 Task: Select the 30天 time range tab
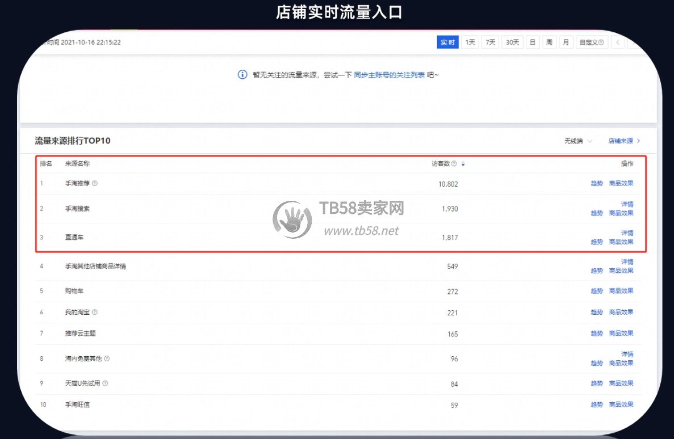(512, 42)
